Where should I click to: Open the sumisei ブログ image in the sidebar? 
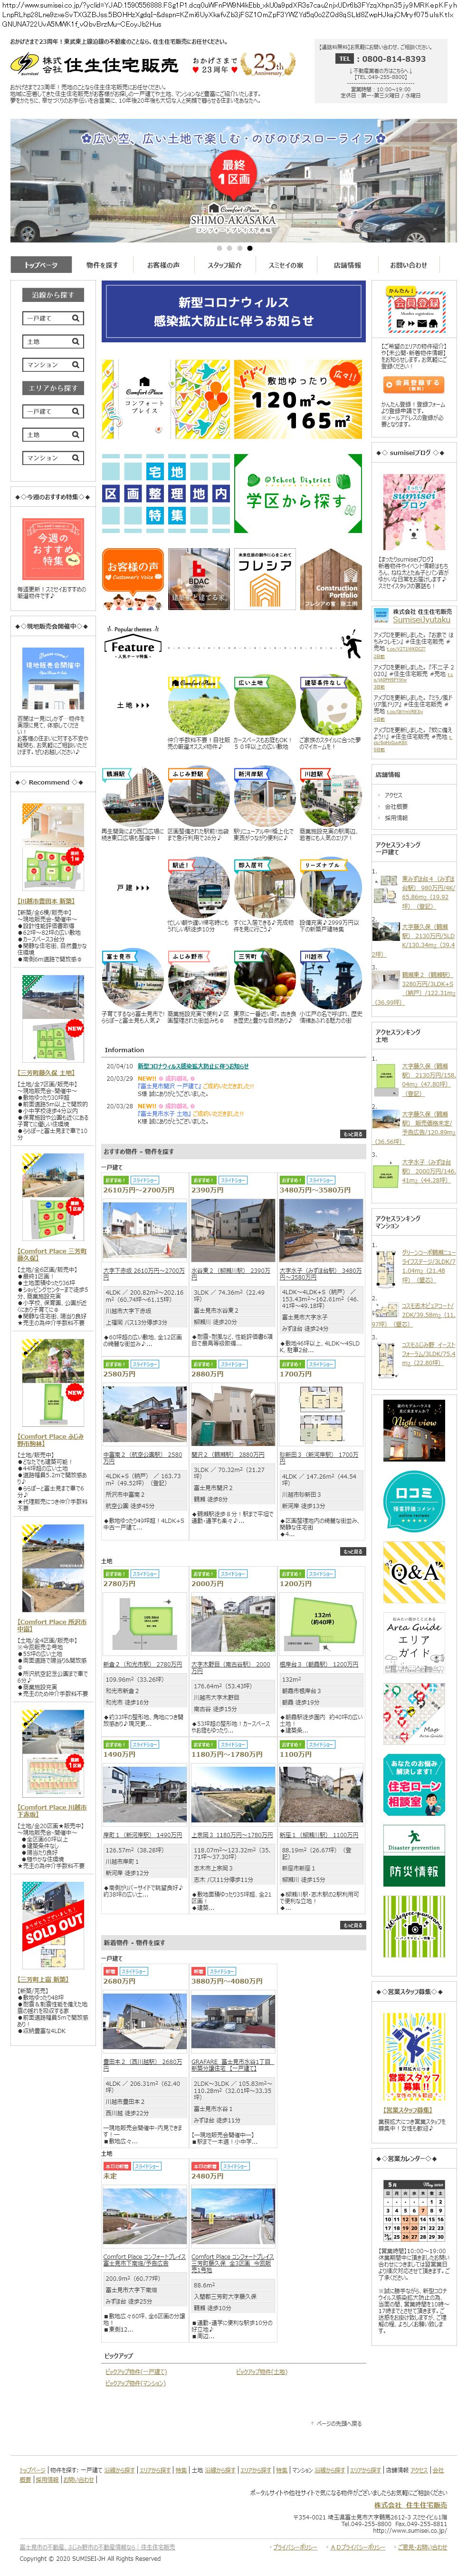click(x=413, y=511)
